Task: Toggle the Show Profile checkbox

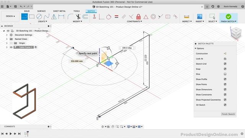Action: pyautogui.click(x=225, y=79)
